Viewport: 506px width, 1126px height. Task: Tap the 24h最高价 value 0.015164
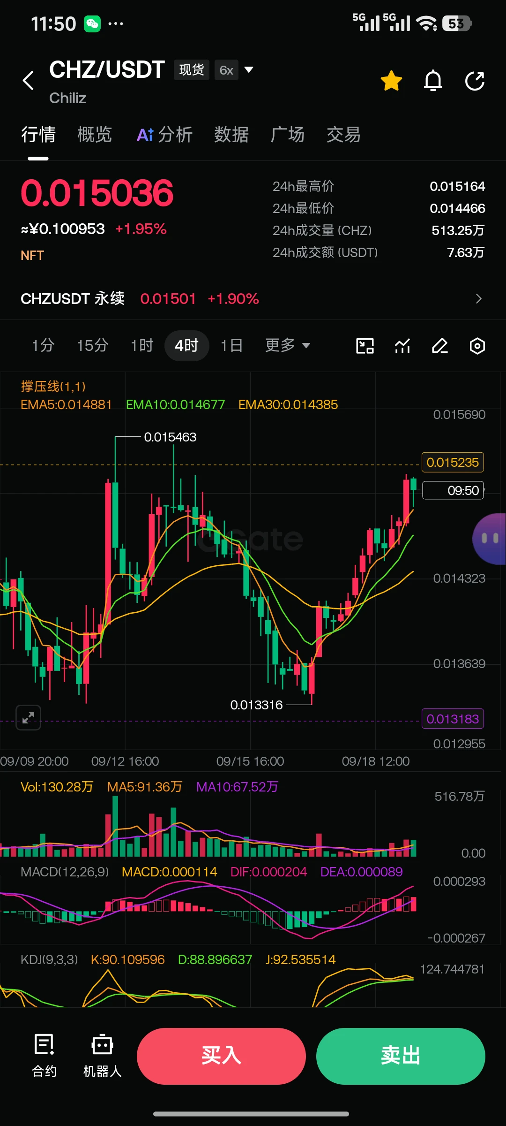tap(457, 186)
